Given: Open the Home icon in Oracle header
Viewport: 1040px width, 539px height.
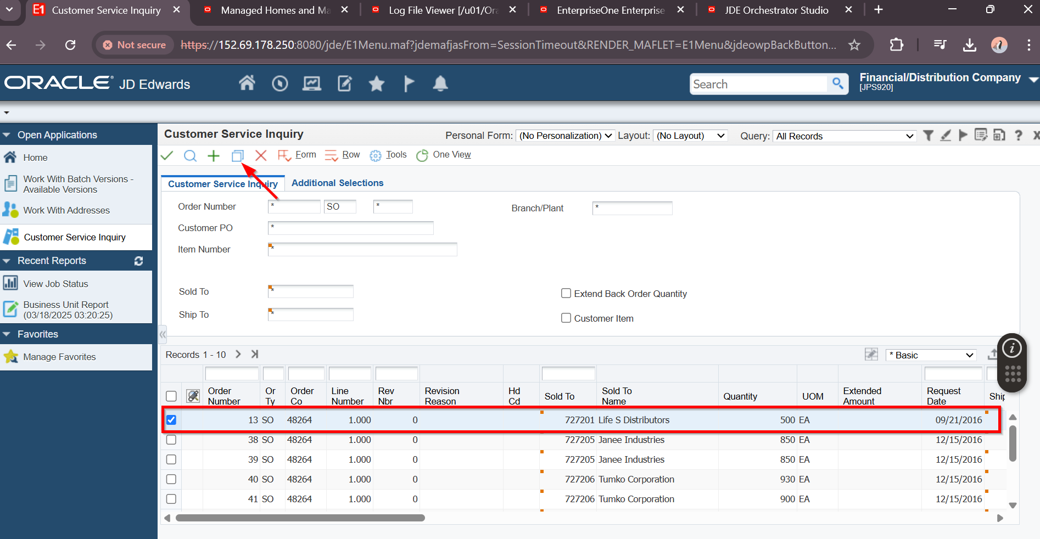Looking at the screenshot, I should [247, 83].
